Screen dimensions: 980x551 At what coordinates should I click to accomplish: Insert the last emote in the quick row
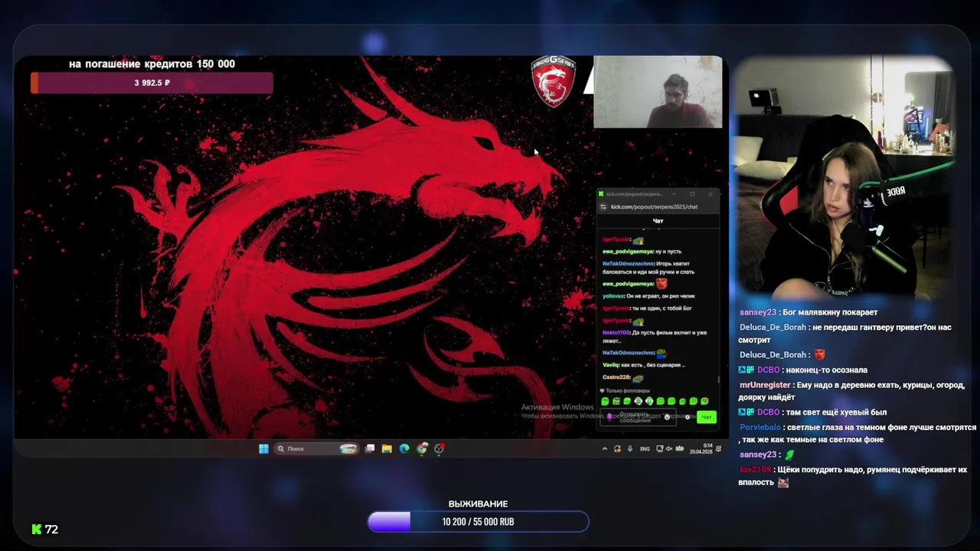(x=704, y=401)
